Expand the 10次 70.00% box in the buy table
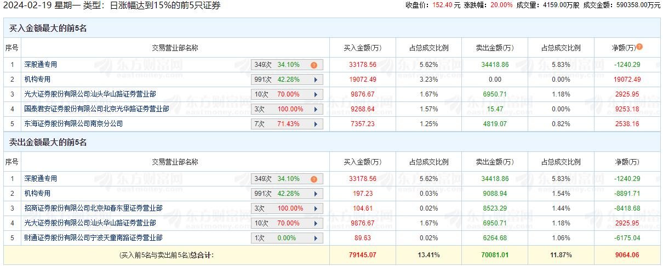Image resolution: width=663 pixels, height=266 pixels. [287, 94]
